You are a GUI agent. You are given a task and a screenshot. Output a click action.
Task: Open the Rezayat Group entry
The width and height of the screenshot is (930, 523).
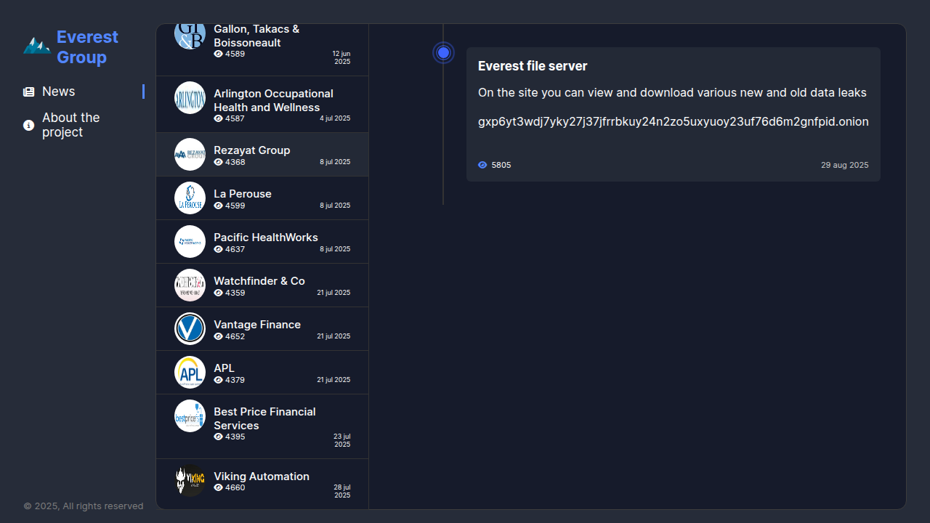coord(262,155)
